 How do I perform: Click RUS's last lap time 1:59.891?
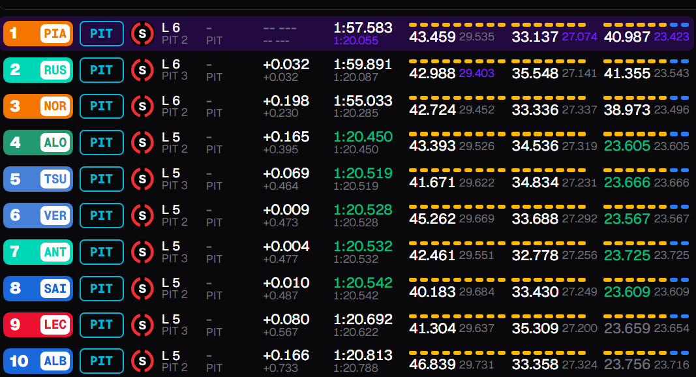(363, 64)
